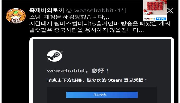Click tweet line mentioning 림버스컴퍼니15층
Screen dimensions: 180x103
[x=100, y=24]
